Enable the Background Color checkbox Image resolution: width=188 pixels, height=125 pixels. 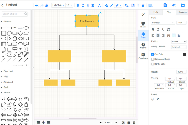click(153, 59)
